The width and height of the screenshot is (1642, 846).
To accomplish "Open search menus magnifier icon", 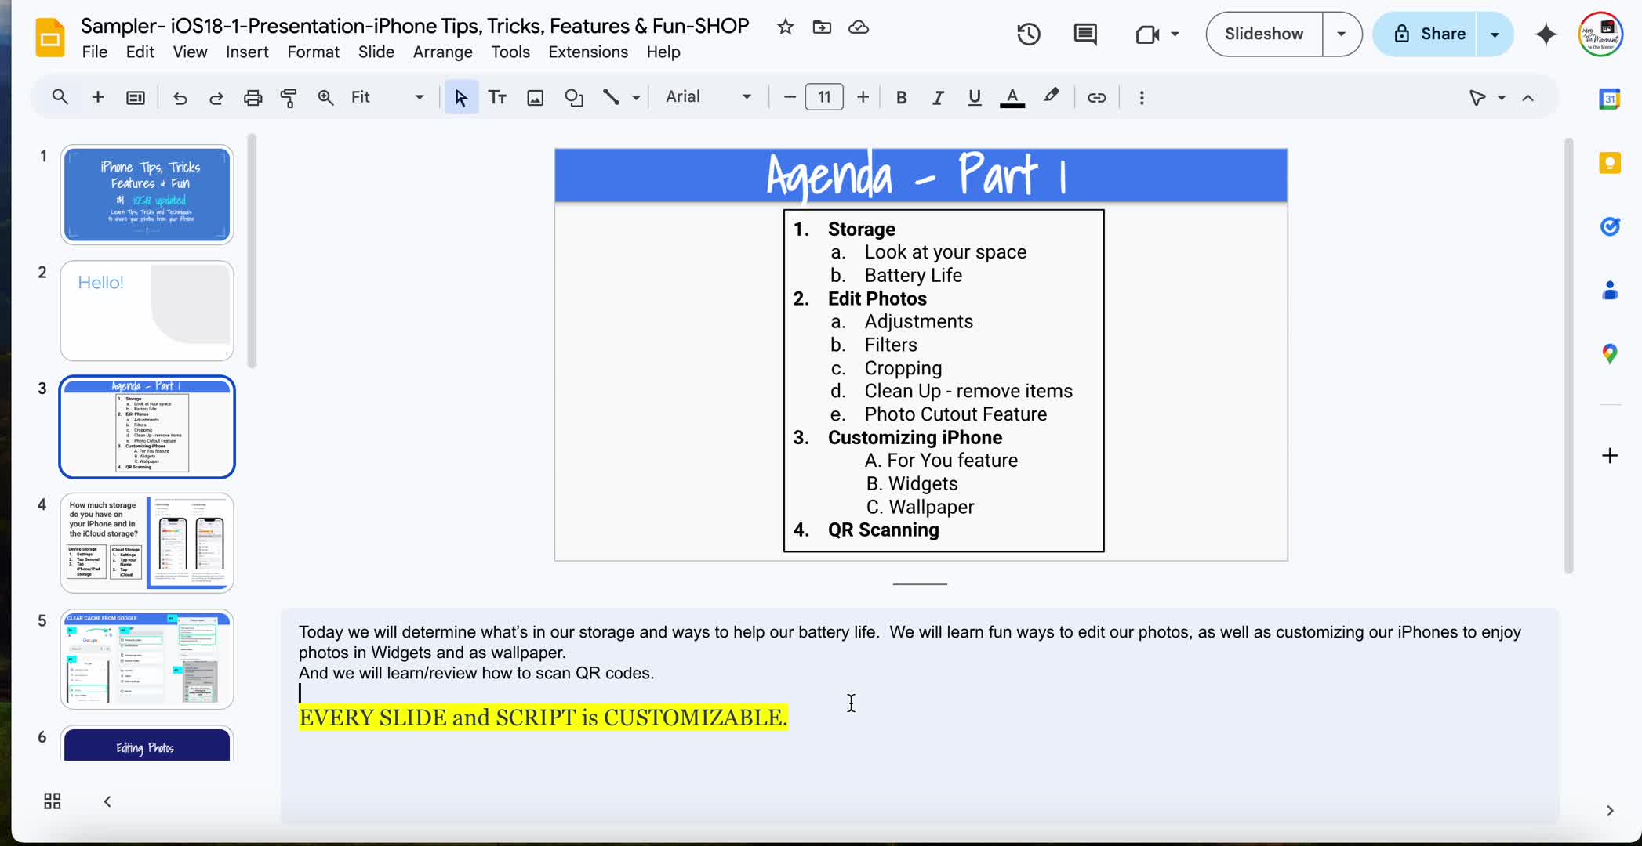I will 60,97.
